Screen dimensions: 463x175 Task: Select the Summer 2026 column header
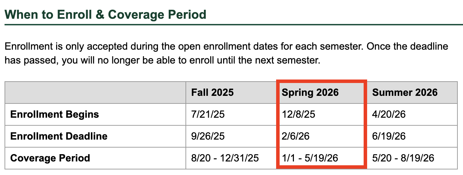coord(405,92)
